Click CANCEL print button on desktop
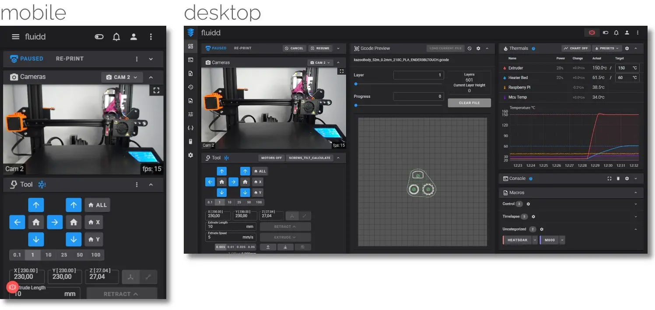This screenshot has height=310, width=655. point(294,48)
